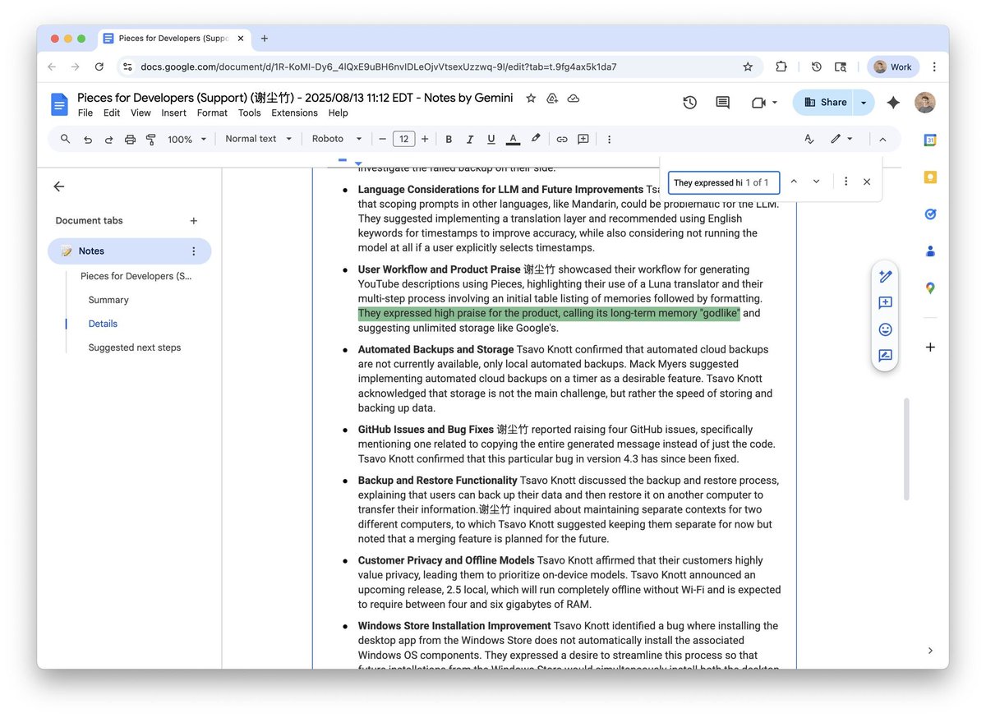Open Normal text style dropdown
Viewport: 986px width, 718px height.
pos(259,139)
